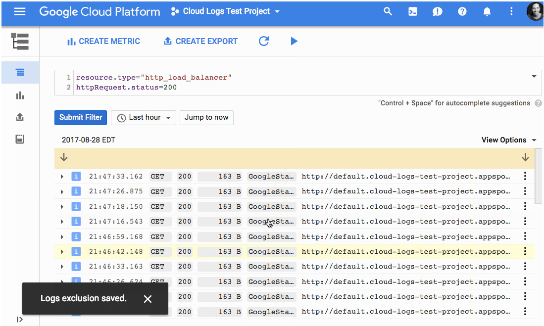The height and width of the screenshot is (326, 544).
Task: Open Cloud Logs Test Project selector
Action: pyautogui.click(x=226, y=11)
